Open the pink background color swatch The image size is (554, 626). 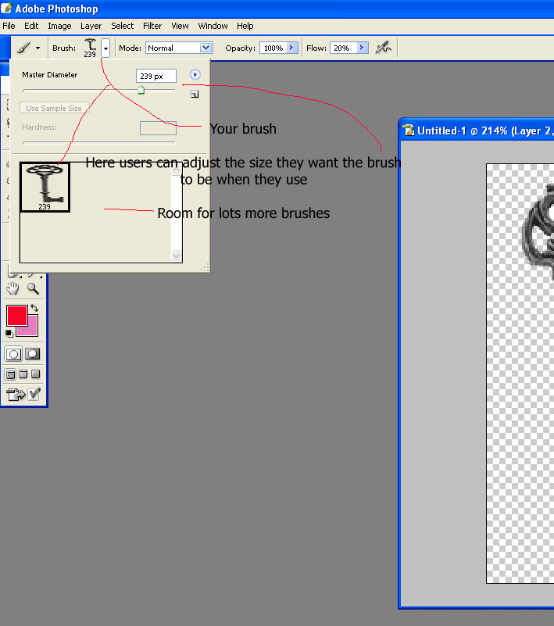click(x=32, y=330)
